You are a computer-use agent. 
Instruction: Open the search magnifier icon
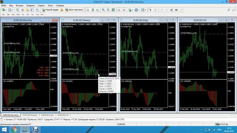click(x=229, y=10)
